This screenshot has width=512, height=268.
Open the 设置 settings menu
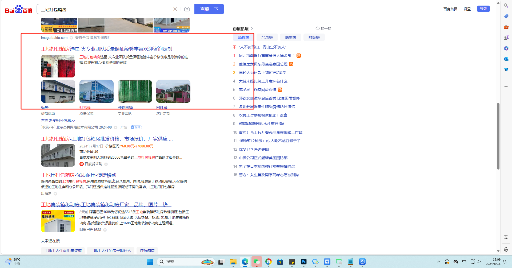point(467,9)
